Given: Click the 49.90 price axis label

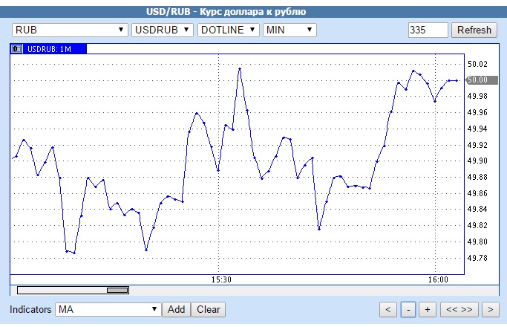Looking at the screenshot, I should tap(477, 161).
